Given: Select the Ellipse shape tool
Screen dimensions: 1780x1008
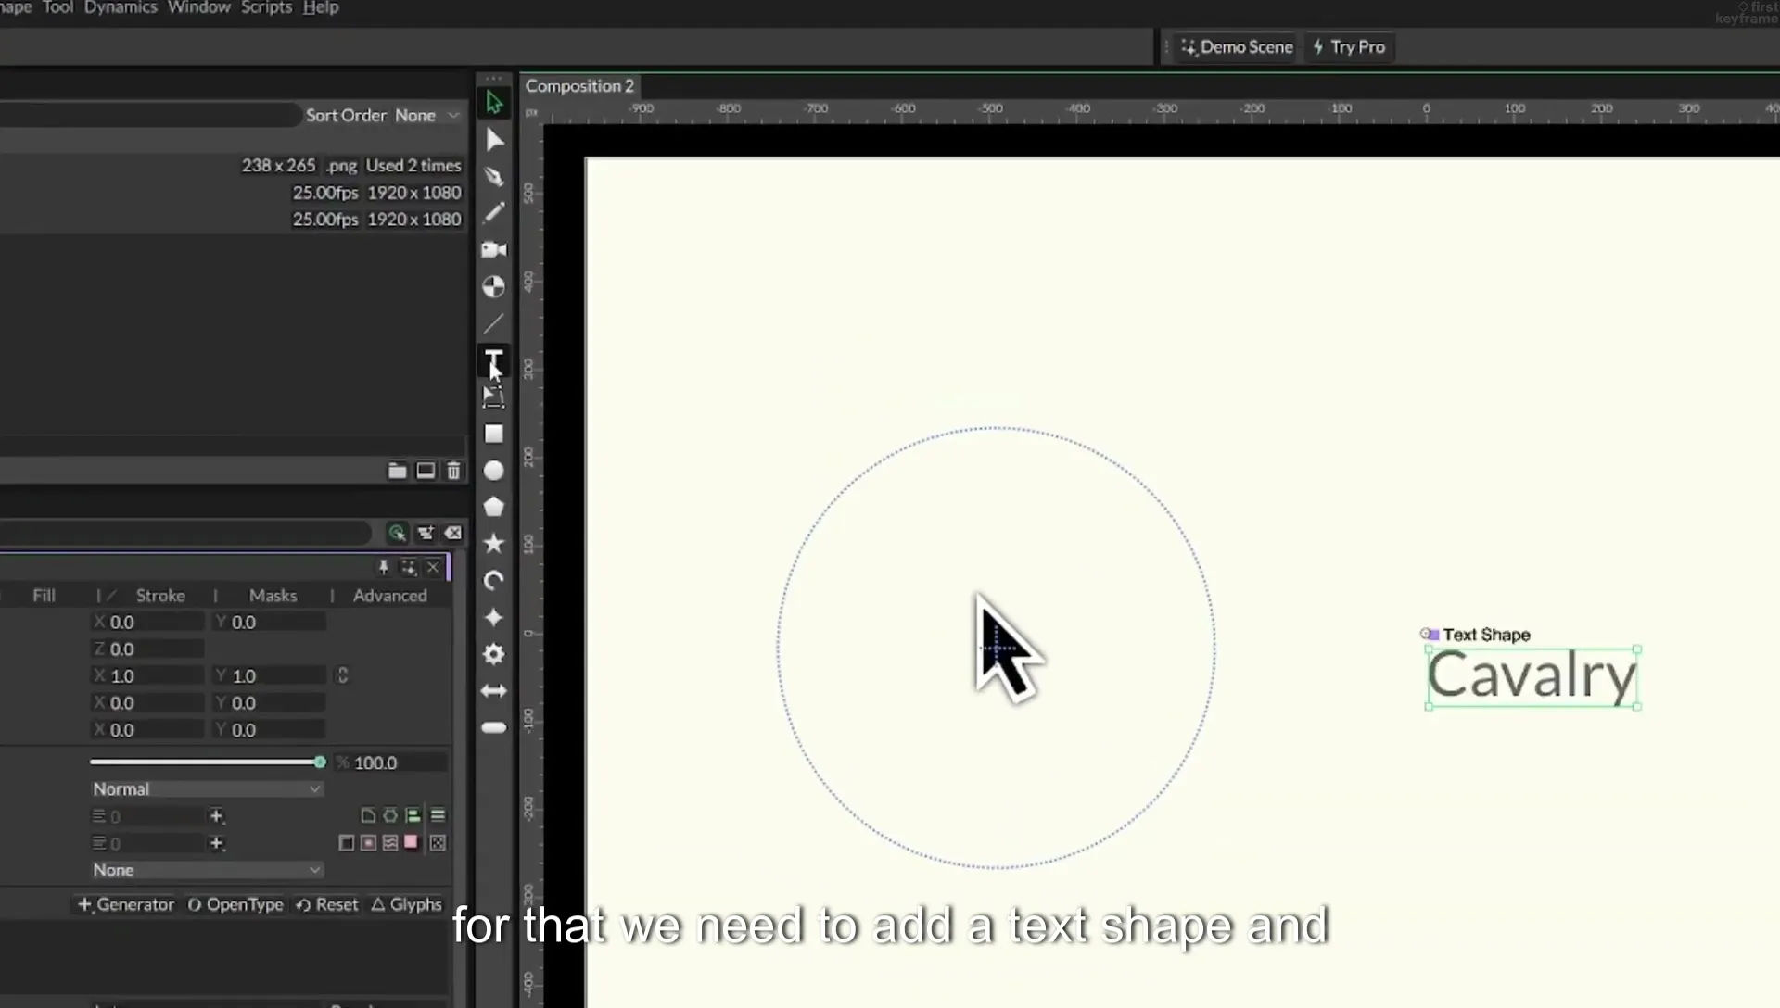Looking at the screenshot, I should point(494,471).
